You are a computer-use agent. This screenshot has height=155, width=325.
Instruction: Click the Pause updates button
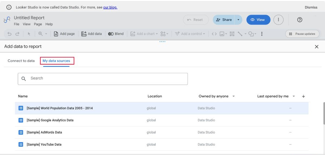coord(302,34)
